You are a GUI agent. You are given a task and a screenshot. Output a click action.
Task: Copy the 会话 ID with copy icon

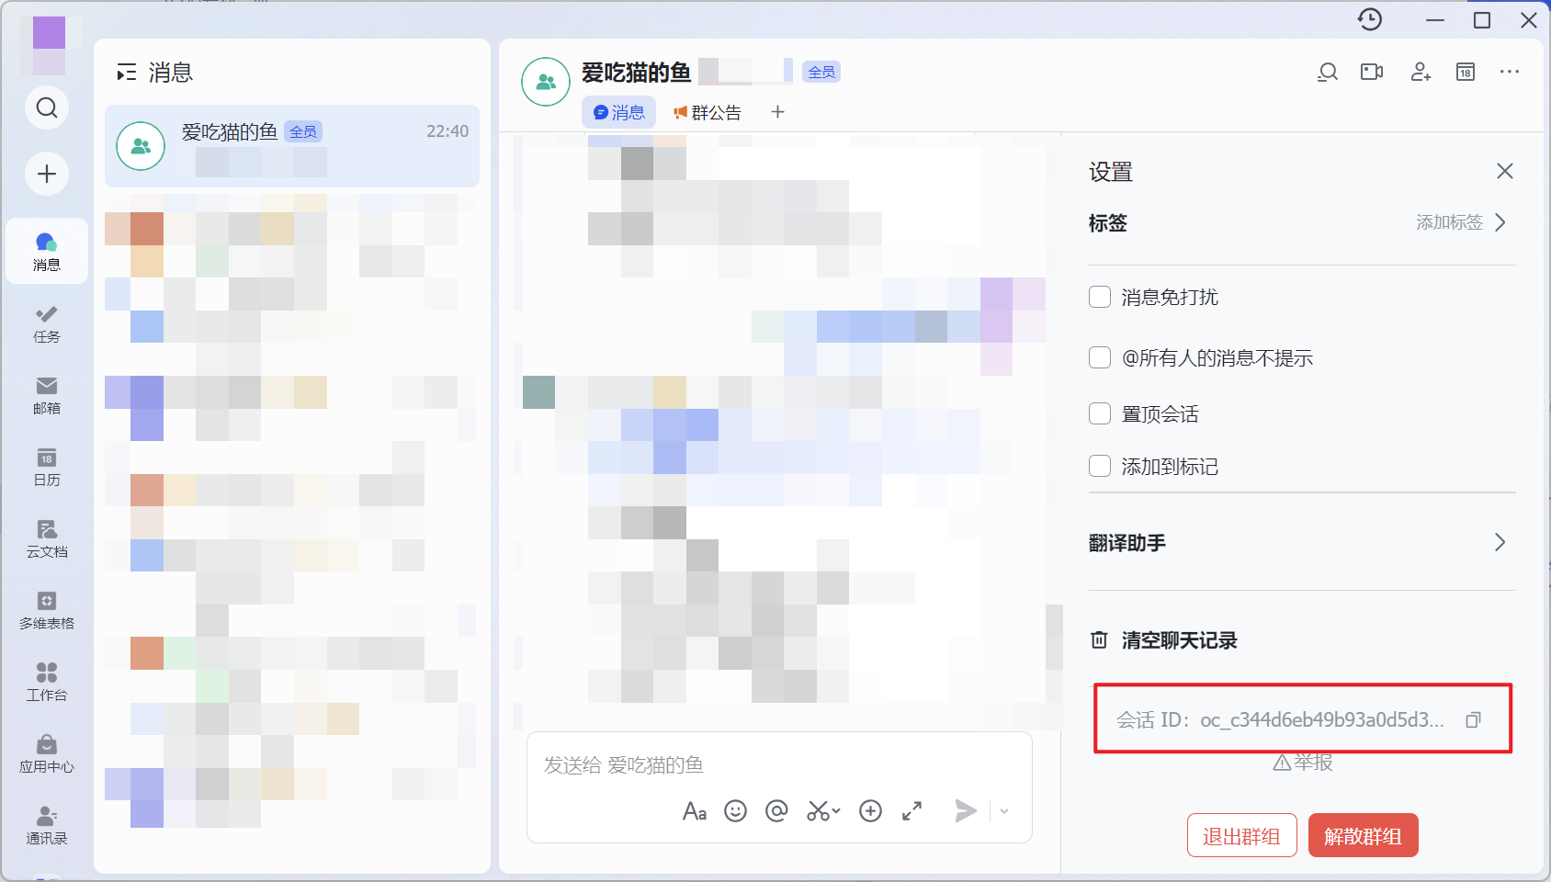click(1474, 720)
